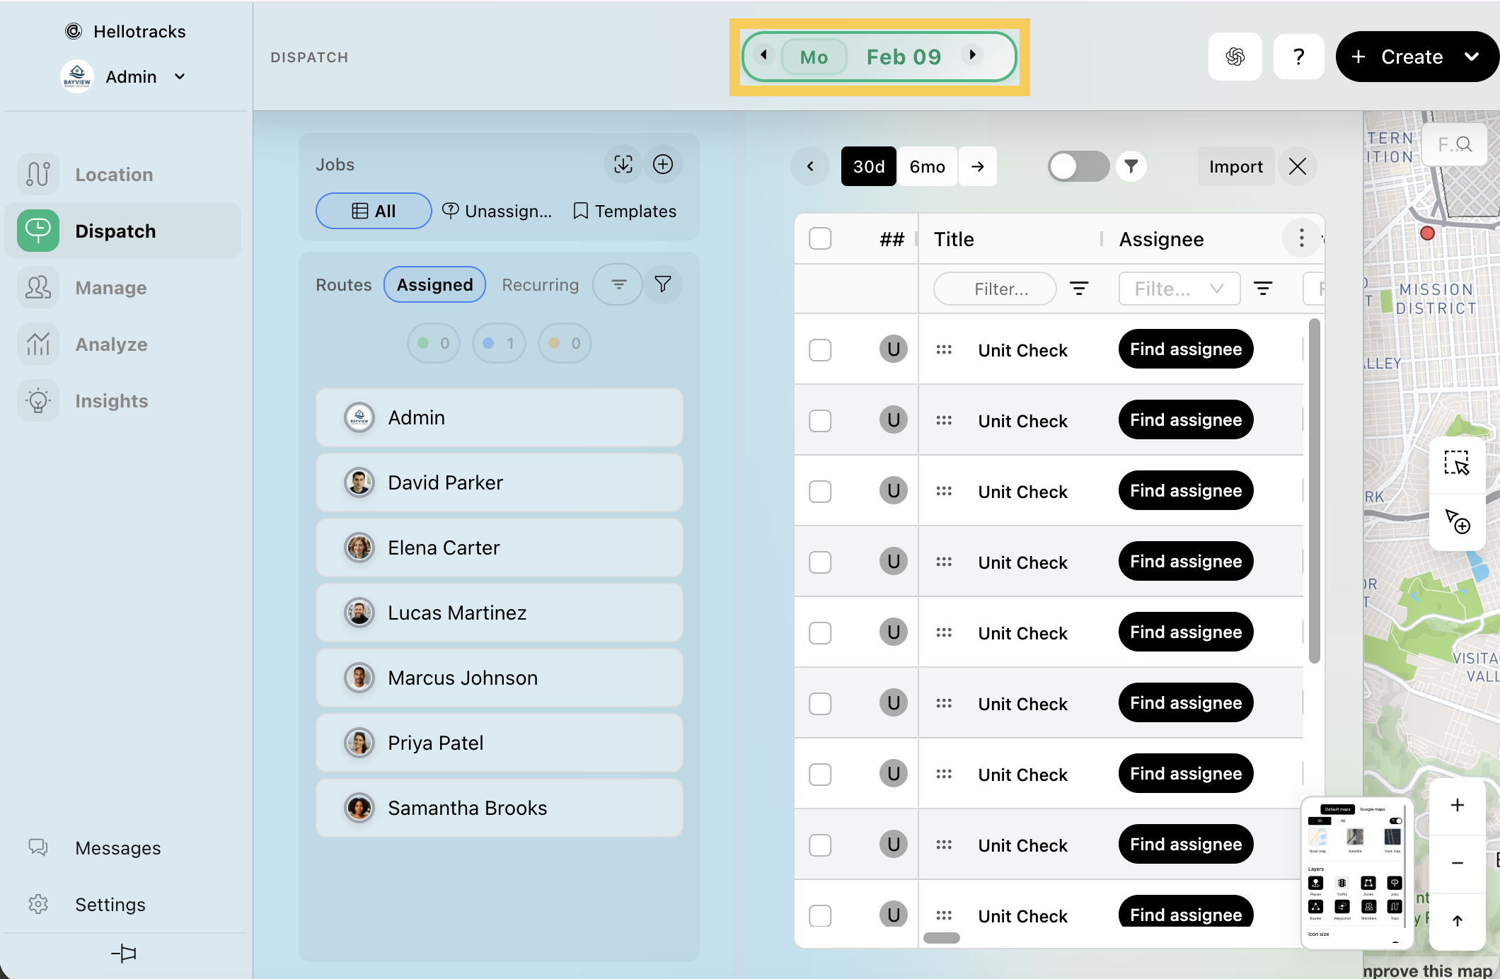This screenshot has height=979, width=1500.
Task: Expand the Admin account dropdown
Action: pos(180,76)
